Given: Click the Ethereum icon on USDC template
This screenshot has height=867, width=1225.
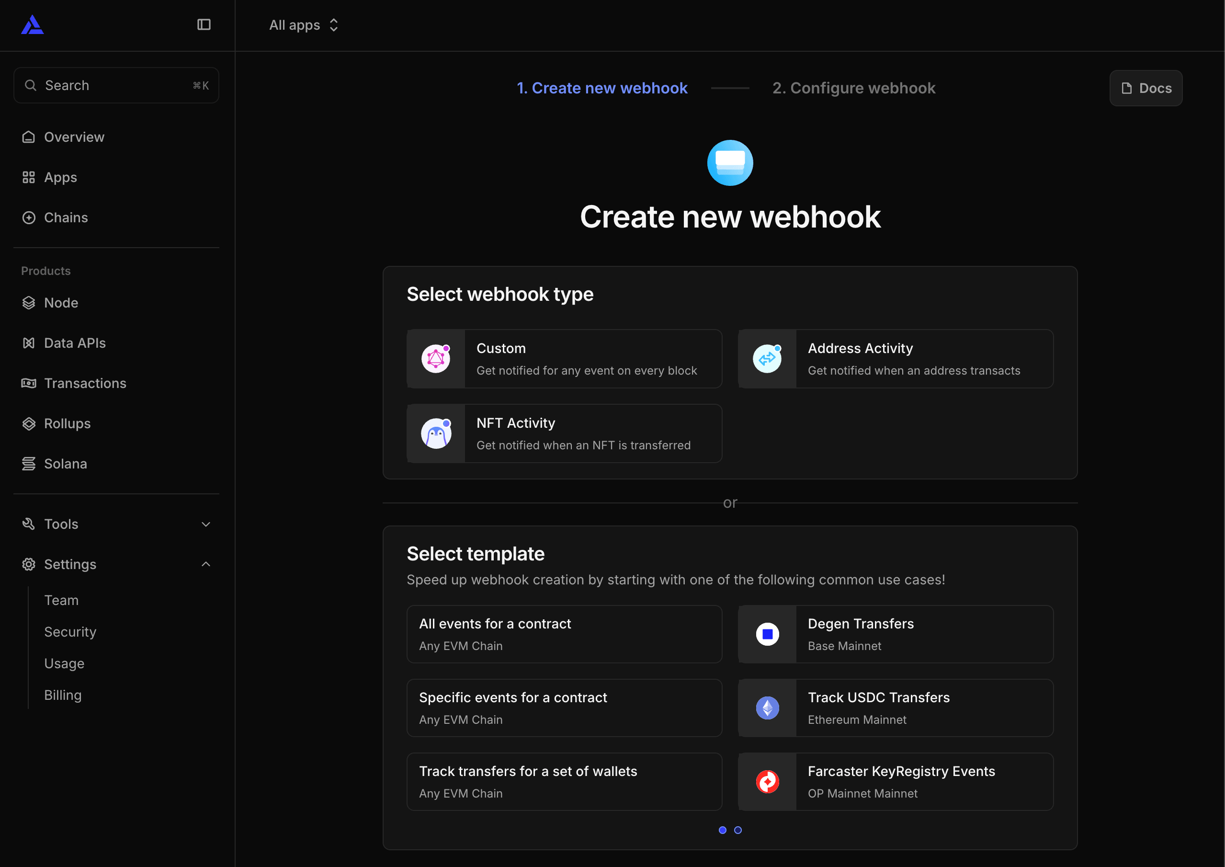Looking at the screenshot, I should [x=768, y=708].
